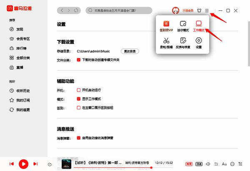This screenshot has width=250, height=171.
Task: Click the 12:12 / 15:32 time display
Action: click(164, 163)
